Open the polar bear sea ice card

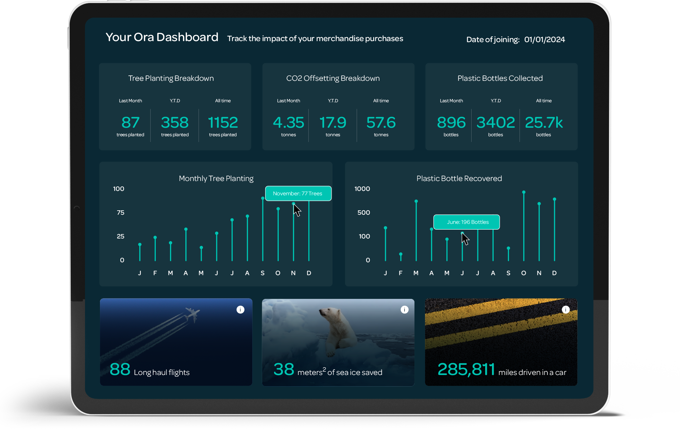(338, 342)
